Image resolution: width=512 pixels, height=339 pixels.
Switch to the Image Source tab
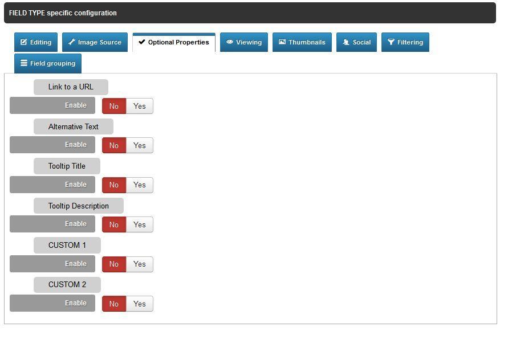pos(95,42)
